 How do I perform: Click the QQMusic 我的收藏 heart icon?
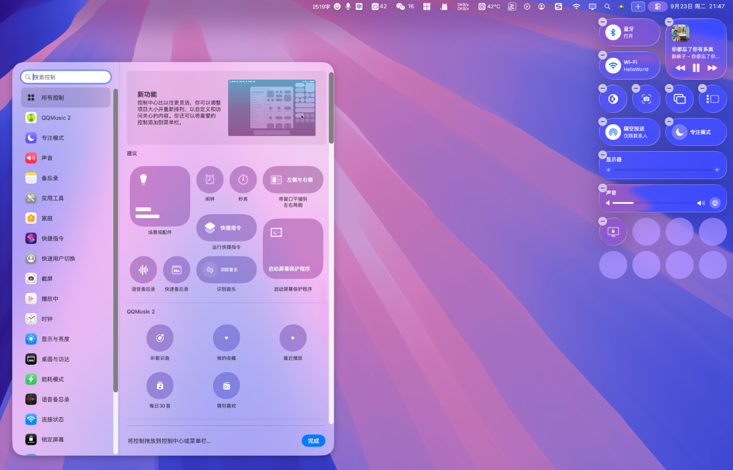click(x=226, y=338)
